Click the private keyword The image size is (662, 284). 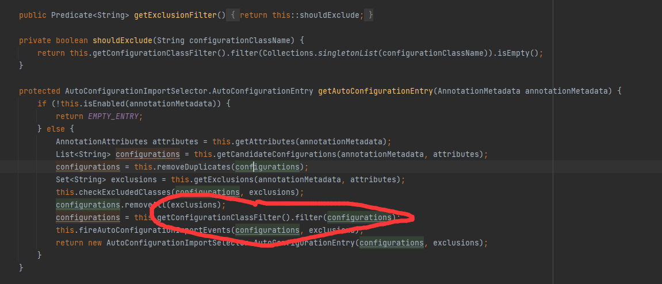[35, 40]
